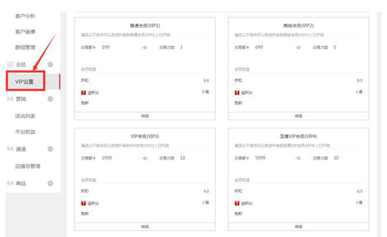Click the 通道 section icon in sidebar
Image resolution: width=387 pixels, height=237 pixels.
click(x=10, y=149)
